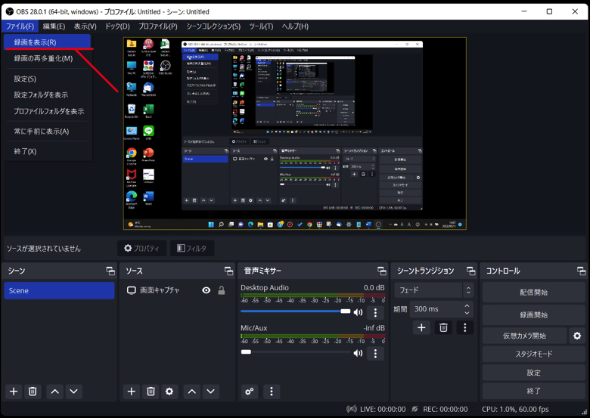Open ドック(D) menu
Screen dimensions: 590x418
click(x=117, y=26)
